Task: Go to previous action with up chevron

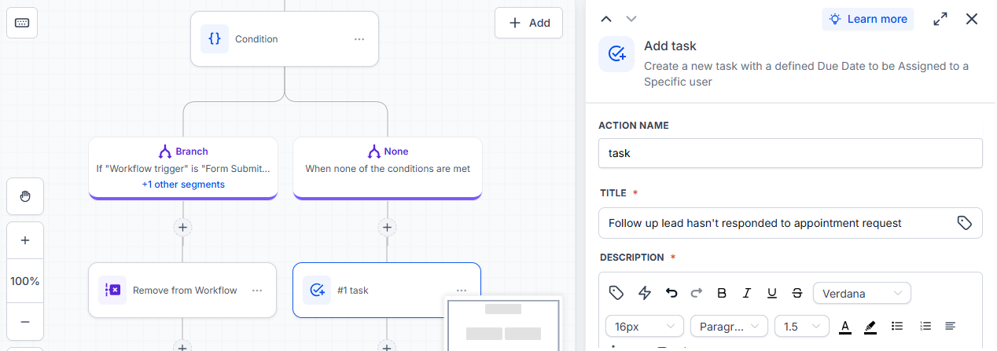Action: [x=605, y=19]
